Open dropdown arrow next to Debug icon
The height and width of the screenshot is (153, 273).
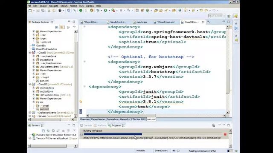(x=102, y=10)
